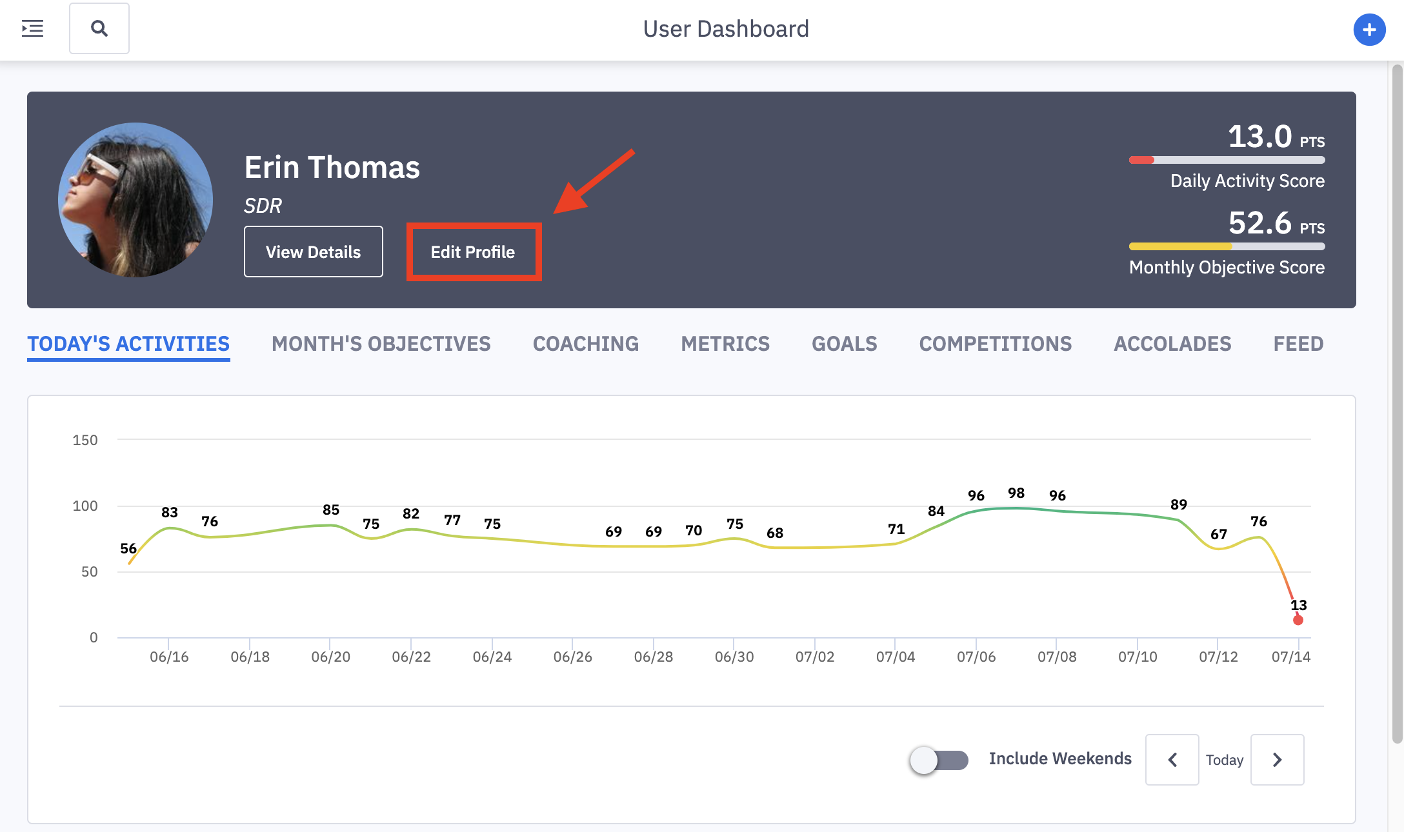Viewport: 1404px width, 832px height.
Task: Go to previous date range chevron
Action: 1172,760
